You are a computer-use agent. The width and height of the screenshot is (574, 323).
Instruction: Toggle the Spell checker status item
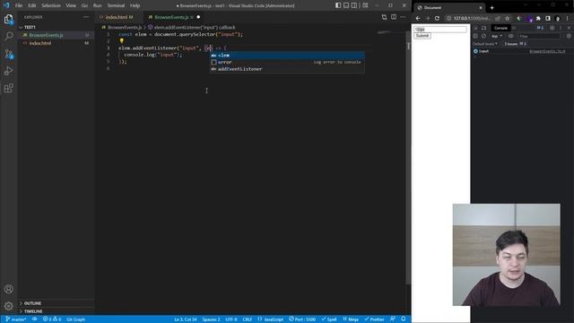[x=329, y=319]
